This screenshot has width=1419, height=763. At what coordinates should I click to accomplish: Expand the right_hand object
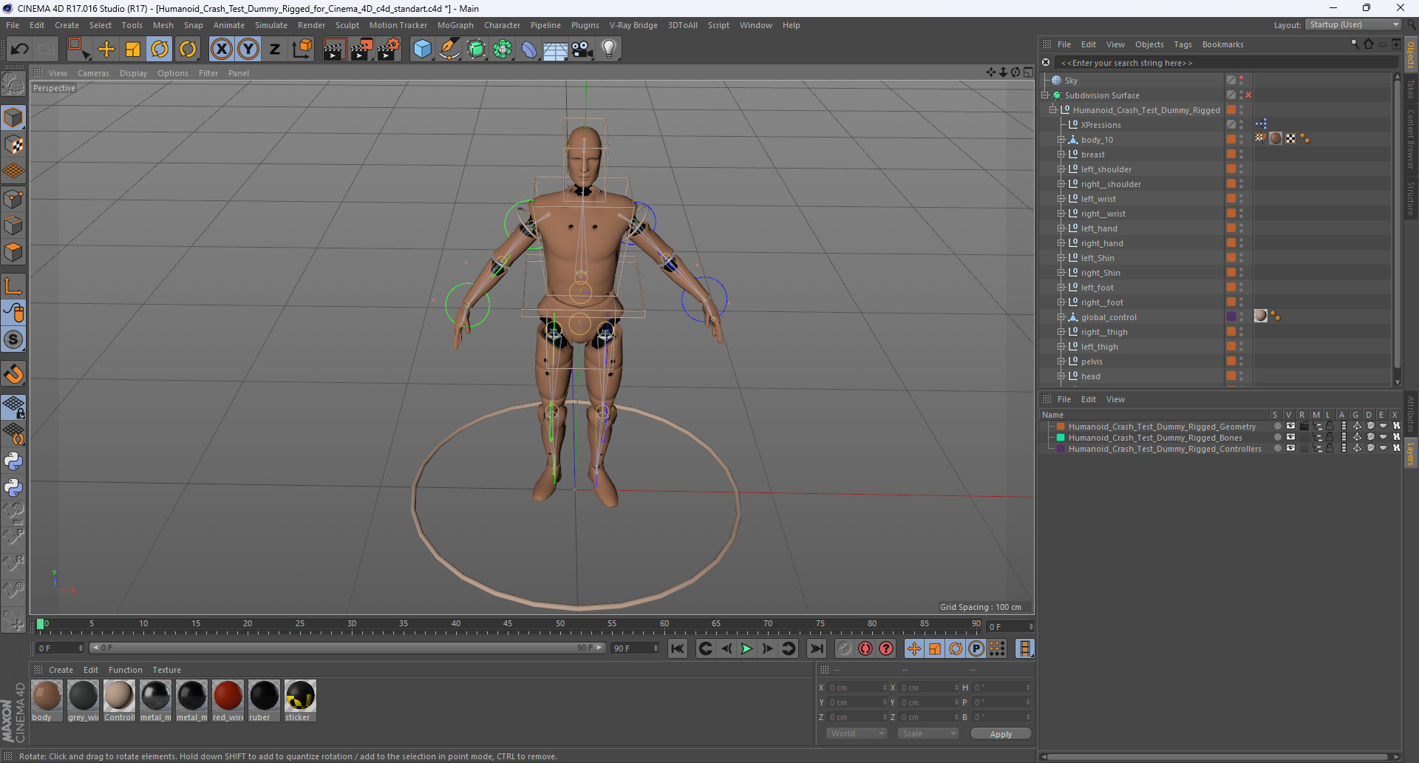pyautogui.click(x=1061, y=243)
